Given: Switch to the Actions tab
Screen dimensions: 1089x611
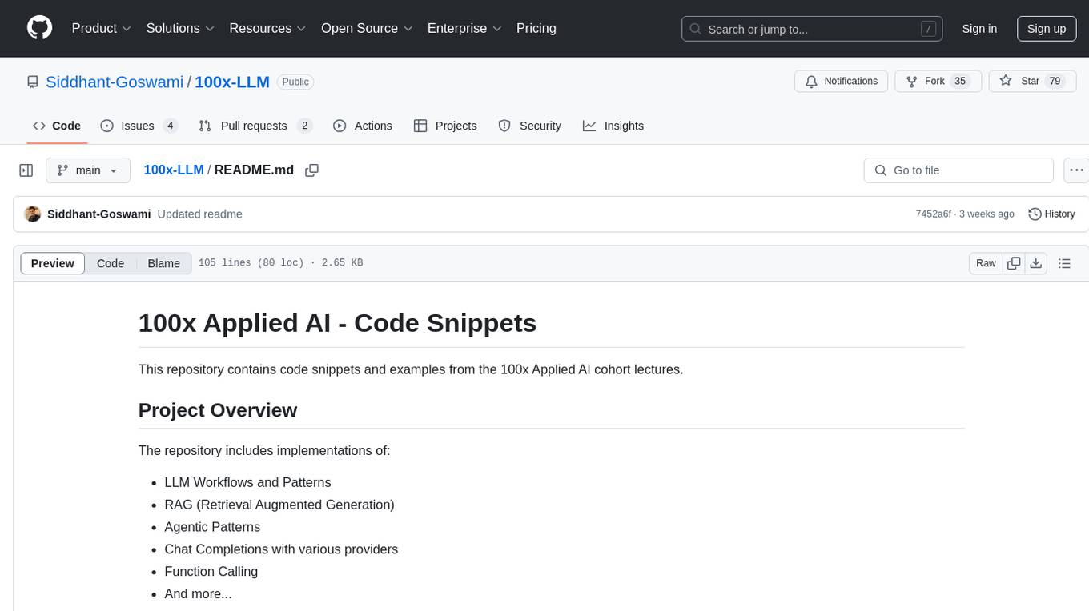Looking at the screenshot, I should (363, 126).
